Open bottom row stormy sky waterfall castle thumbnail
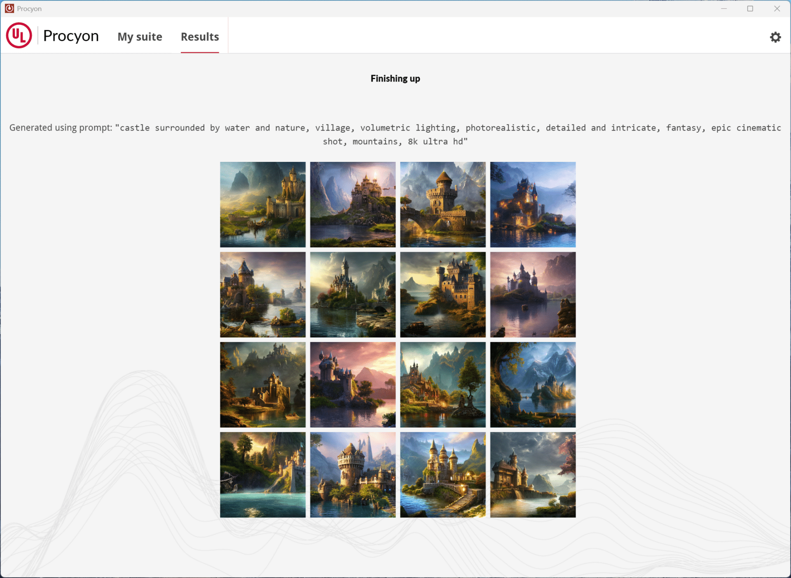Viewport: 791px width, 578px height. tap(533, 475)
